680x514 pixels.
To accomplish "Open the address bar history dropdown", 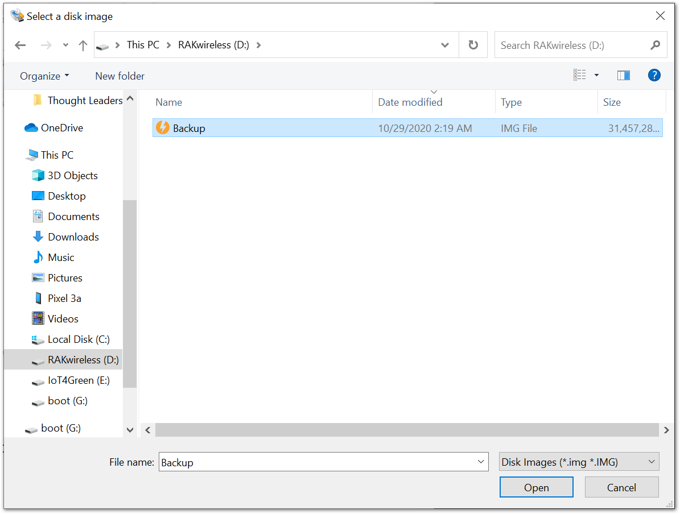I will [444, 45].
